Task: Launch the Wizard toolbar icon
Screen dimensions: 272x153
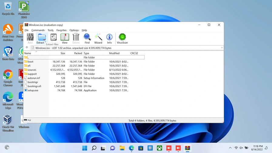Action: 98,38
